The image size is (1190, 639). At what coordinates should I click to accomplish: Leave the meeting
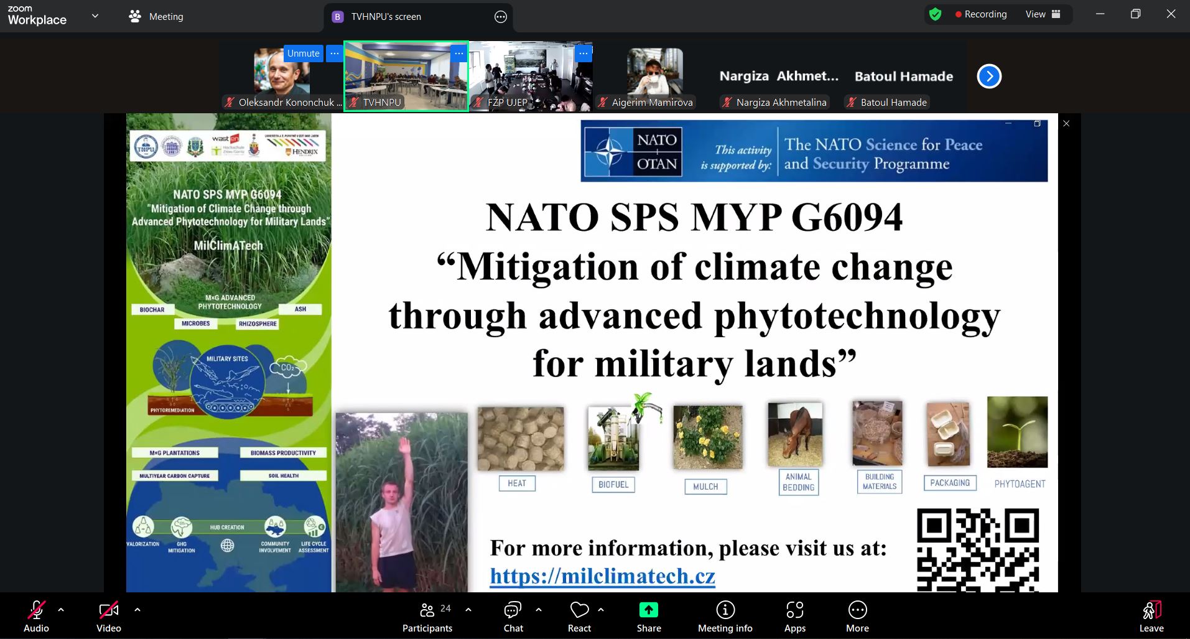(1151, 617)
